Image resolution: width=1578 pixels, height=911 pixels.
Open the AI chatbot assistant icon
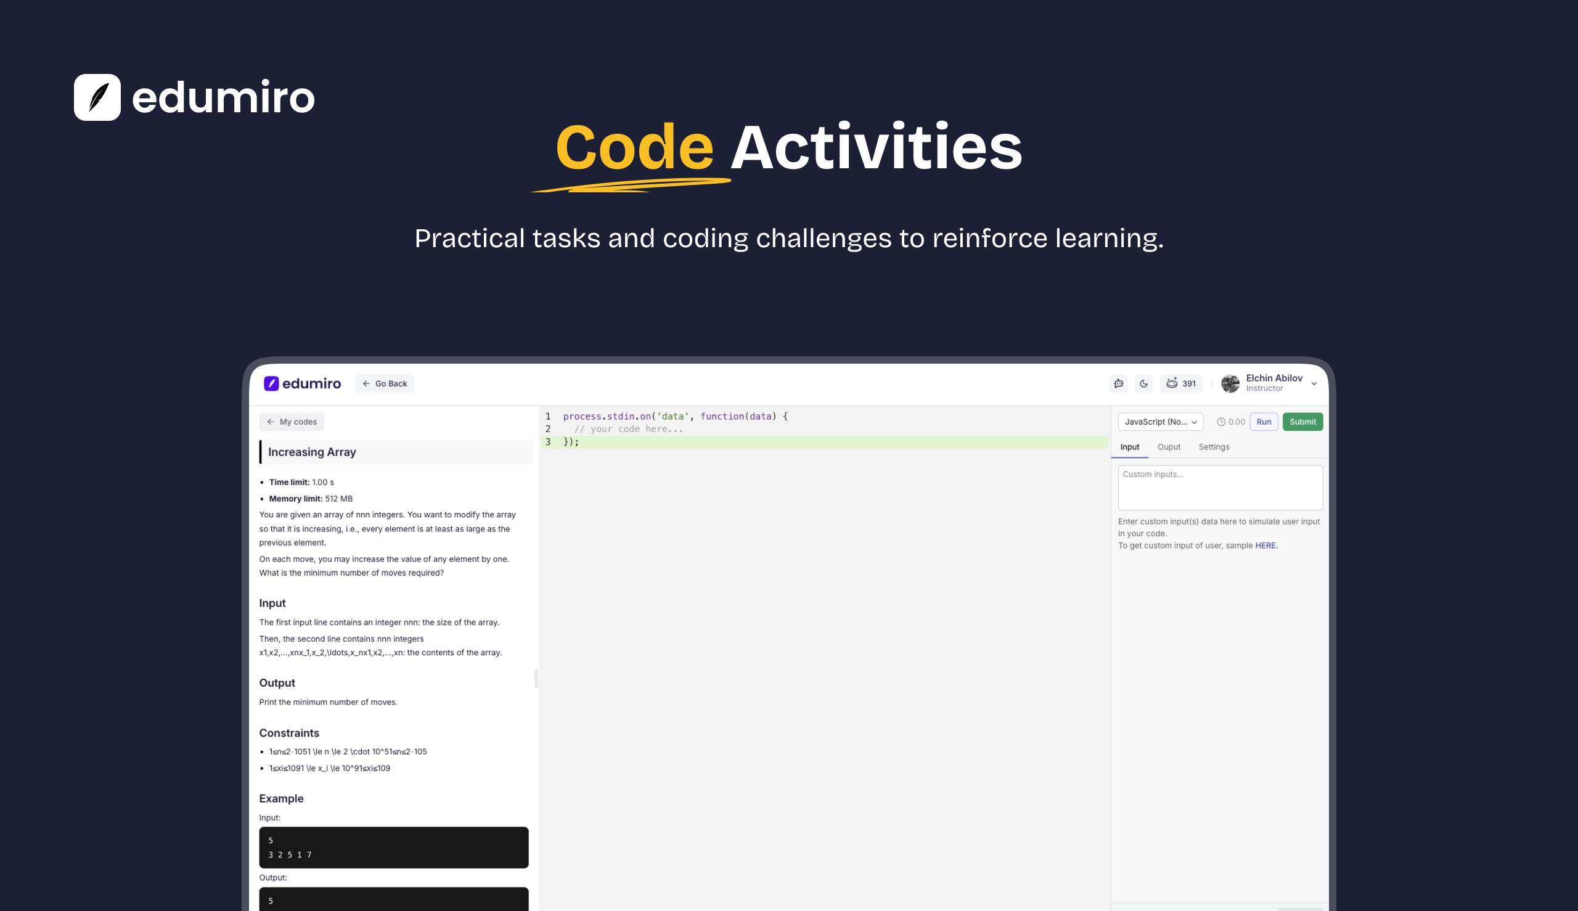(1118, 383)
